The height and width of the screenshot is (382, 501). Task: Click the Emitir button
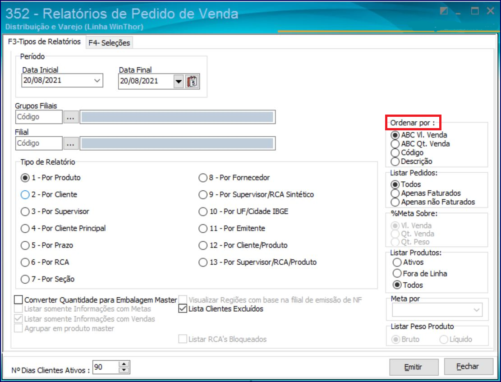414,367
